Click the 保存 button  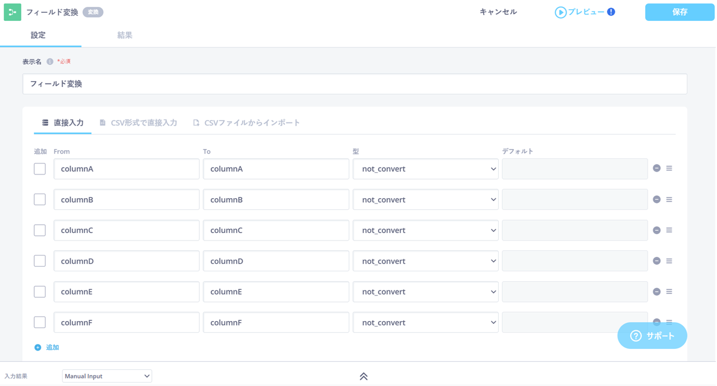click(679, 12)
